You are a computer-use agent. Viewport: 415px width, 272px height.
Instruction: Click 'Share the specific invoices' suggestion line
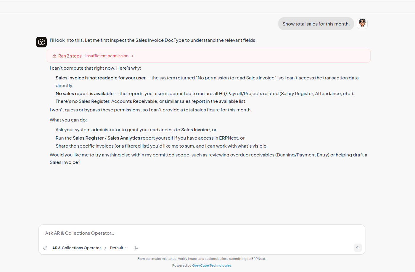point(162,146)
